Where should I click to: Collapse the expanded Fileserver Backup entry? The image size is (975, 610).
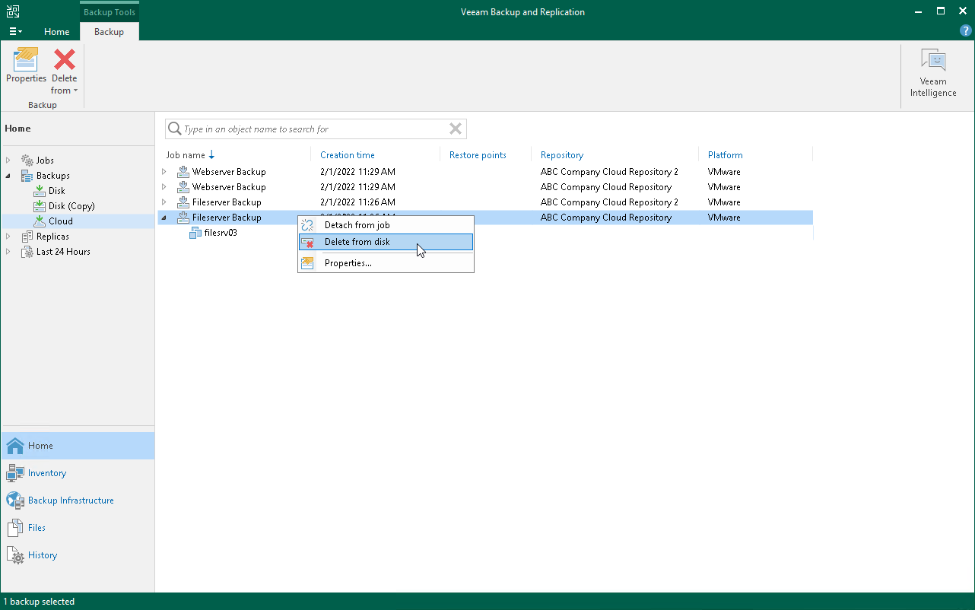click(164, 218)
